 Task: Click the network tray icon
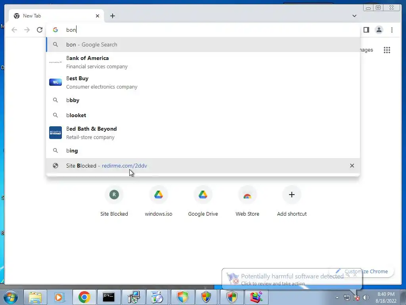pos(347,297)
